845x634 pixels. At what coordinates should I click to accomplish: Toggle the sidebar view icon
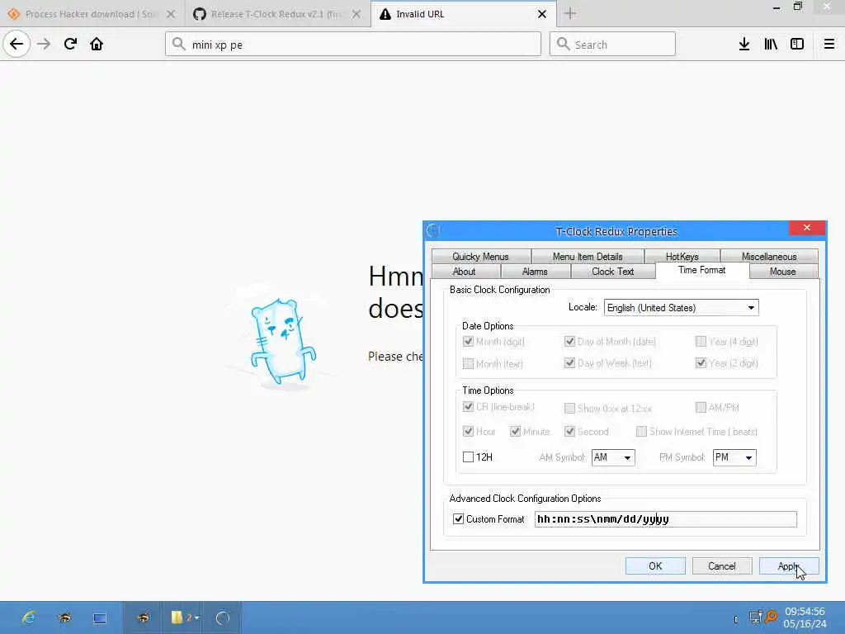tap(797, 45)
